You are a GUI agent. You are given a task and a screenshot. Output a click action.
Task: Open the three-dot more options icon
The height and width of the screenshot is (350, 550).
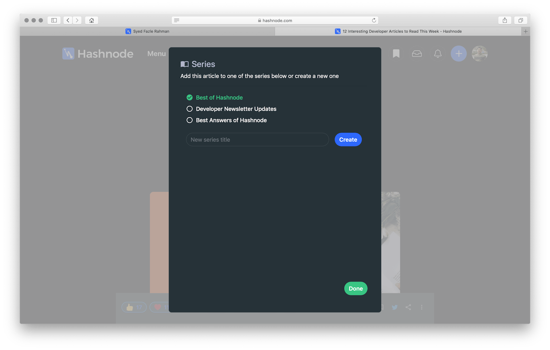point(421,307)
